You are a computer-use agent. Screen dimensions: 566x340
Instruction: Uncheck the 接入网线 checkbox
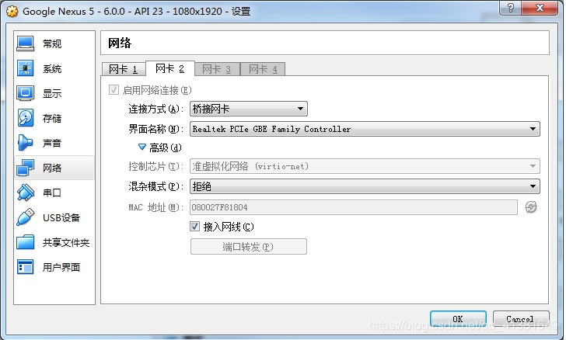coord(194,227)
